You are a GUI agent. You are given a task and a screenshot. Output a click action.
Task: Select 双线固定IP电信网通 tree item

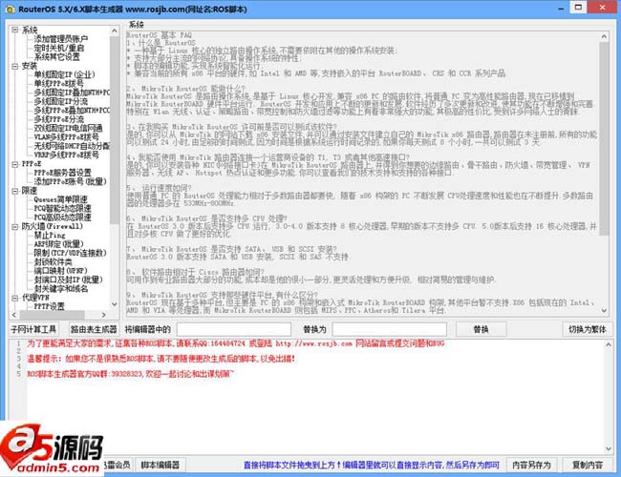point(68,128)
